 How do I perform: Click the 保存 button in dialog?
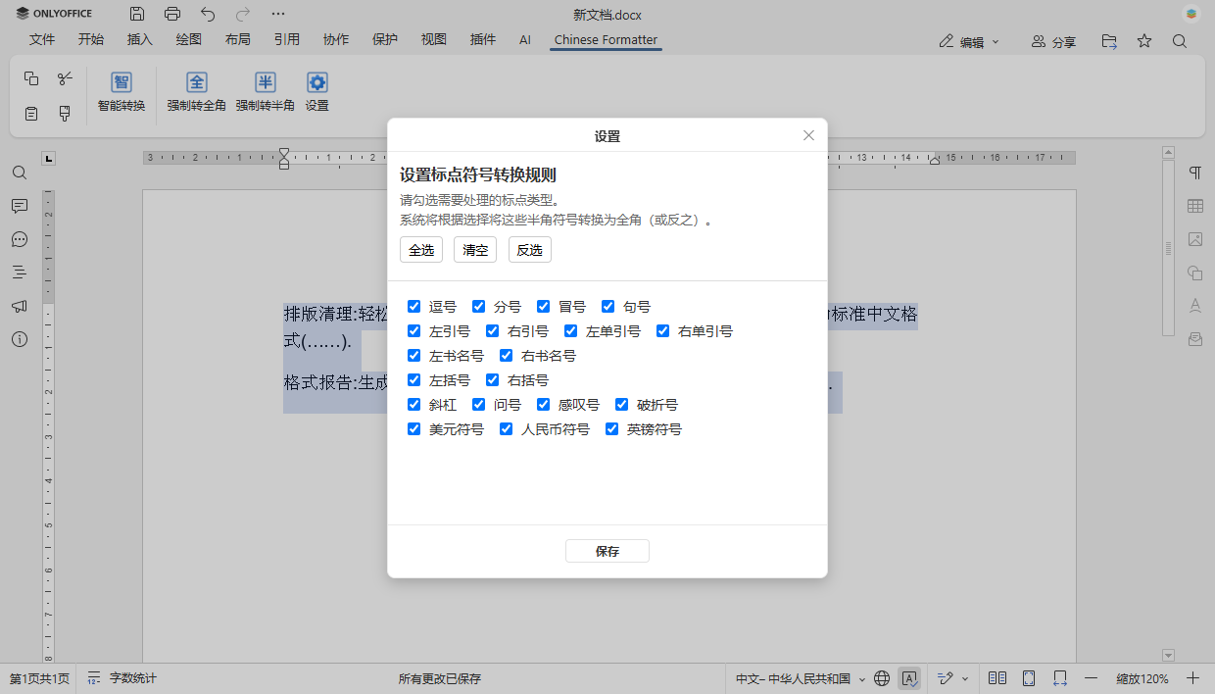607,551
